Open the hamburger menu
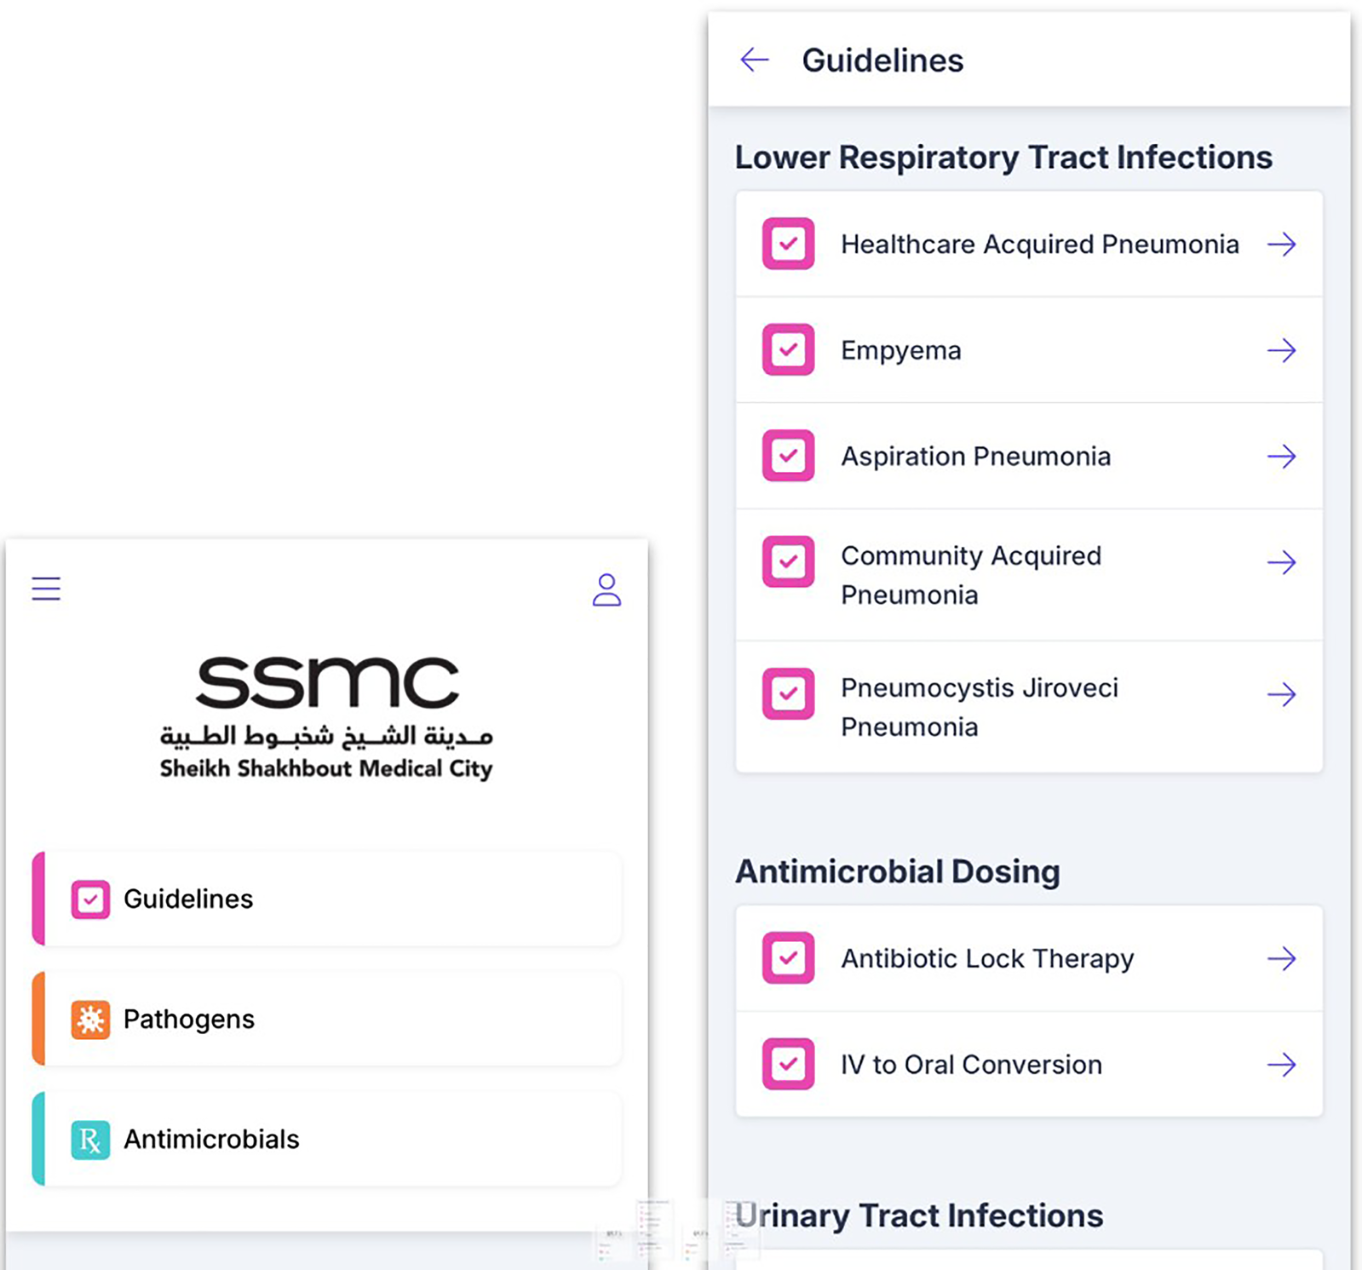The height and width of the screenshot is (1270, 1362). (x=46, y=588)
